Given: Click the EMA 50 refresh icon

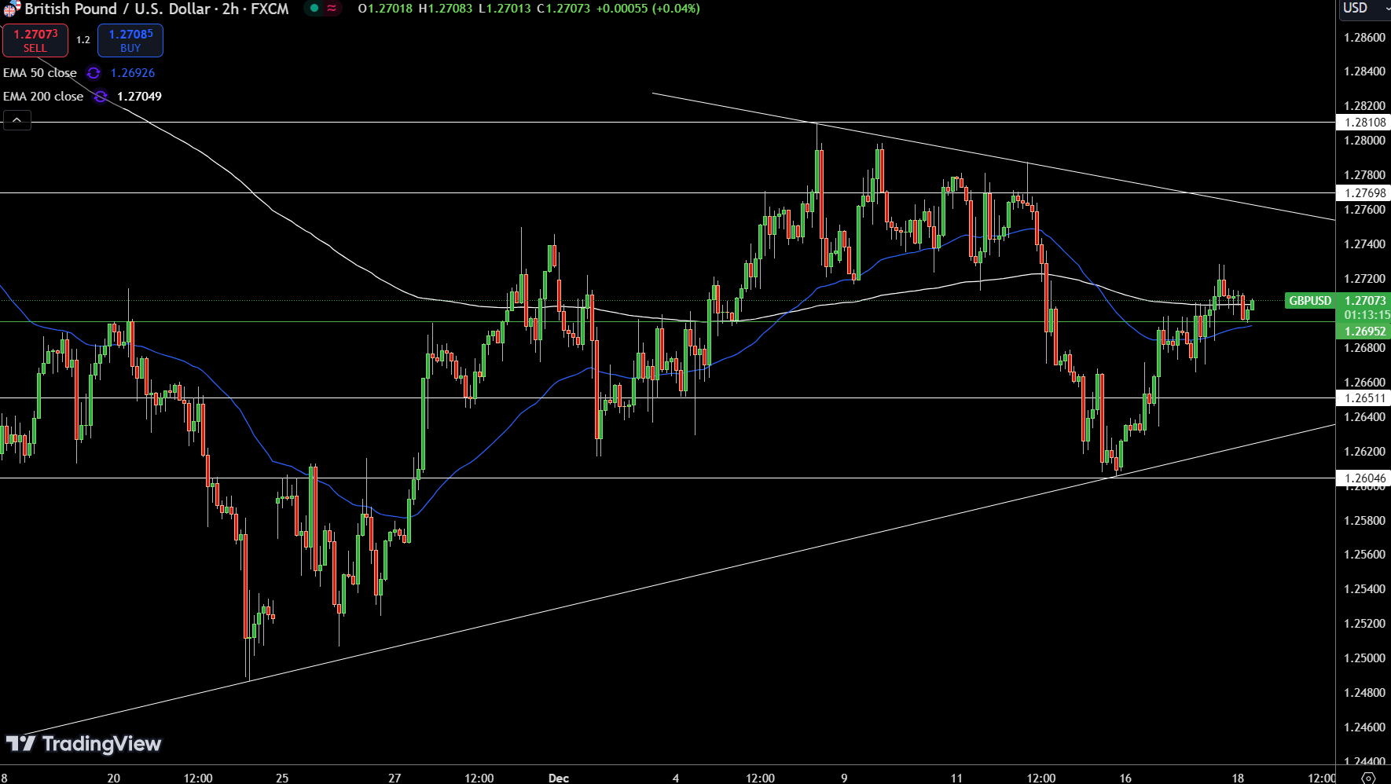Looking at the screenshot, I should point(94,73).
